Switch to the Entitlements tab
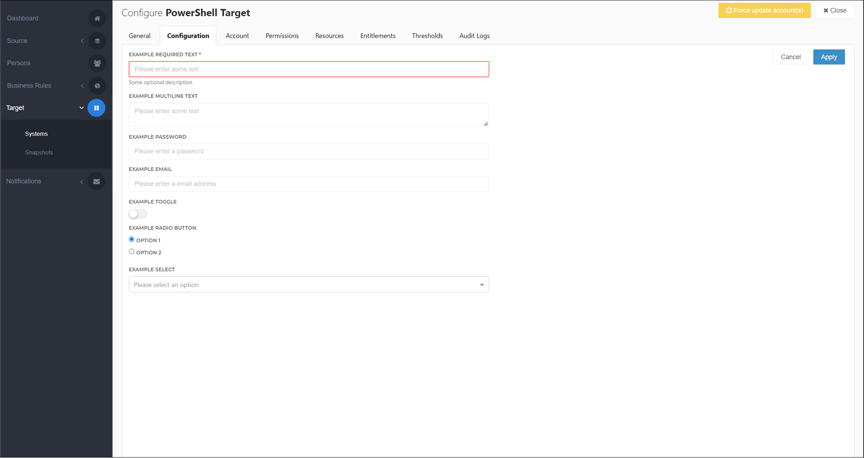The height and width of the screenshot is (458, 864). click(x=378, y=36)
